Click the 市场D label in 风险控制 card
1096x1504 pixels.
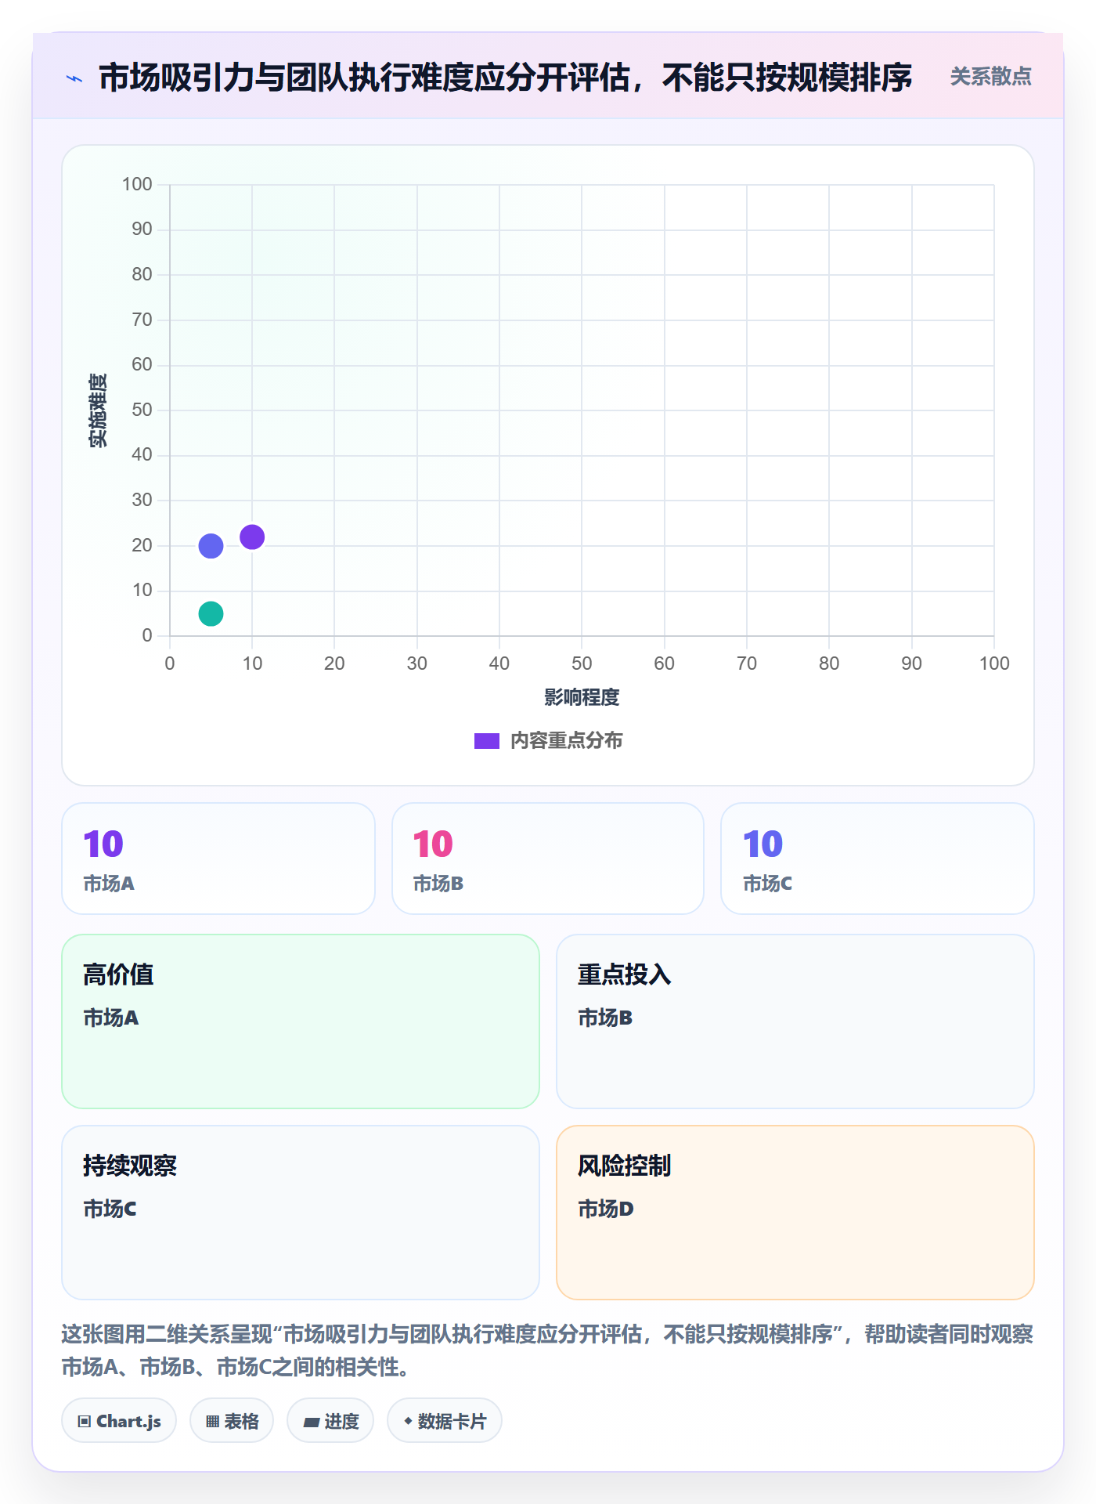pyautogui.click(x=605, y=1209)
